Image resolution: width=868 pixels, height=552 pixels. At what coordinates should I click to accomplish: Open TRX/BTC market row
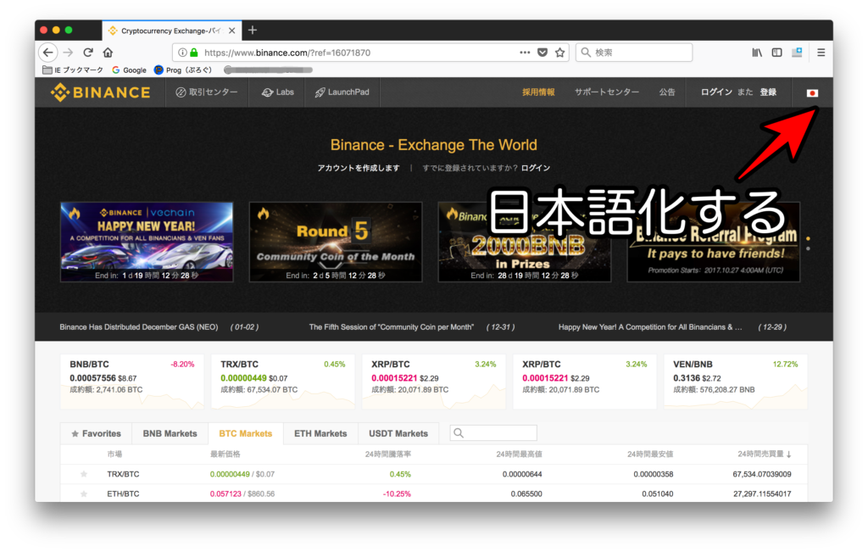(x=434, y=474)
